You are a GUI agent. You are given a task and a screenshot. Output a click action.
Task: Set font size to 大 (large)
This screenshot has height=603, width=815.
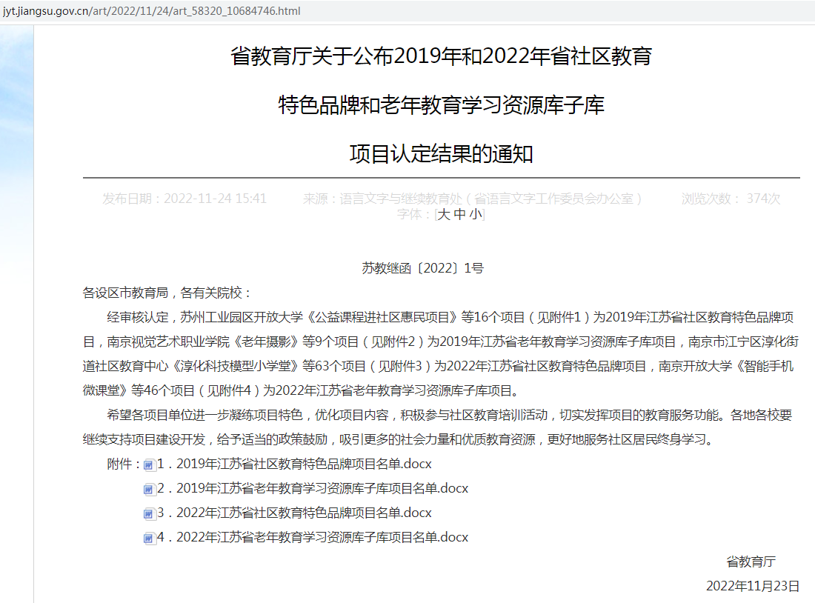tap(443, 214)
